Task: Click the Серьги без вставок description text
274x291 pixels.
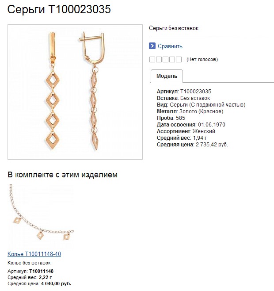Action: [174, 28]
